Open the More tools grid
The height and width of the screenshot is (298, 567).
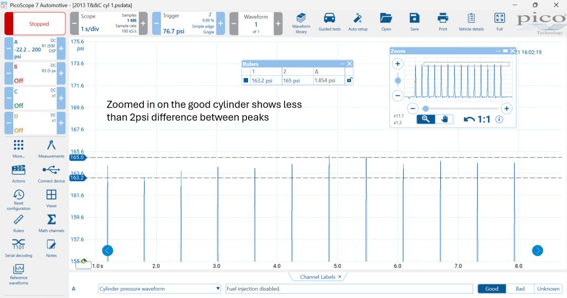18,148
